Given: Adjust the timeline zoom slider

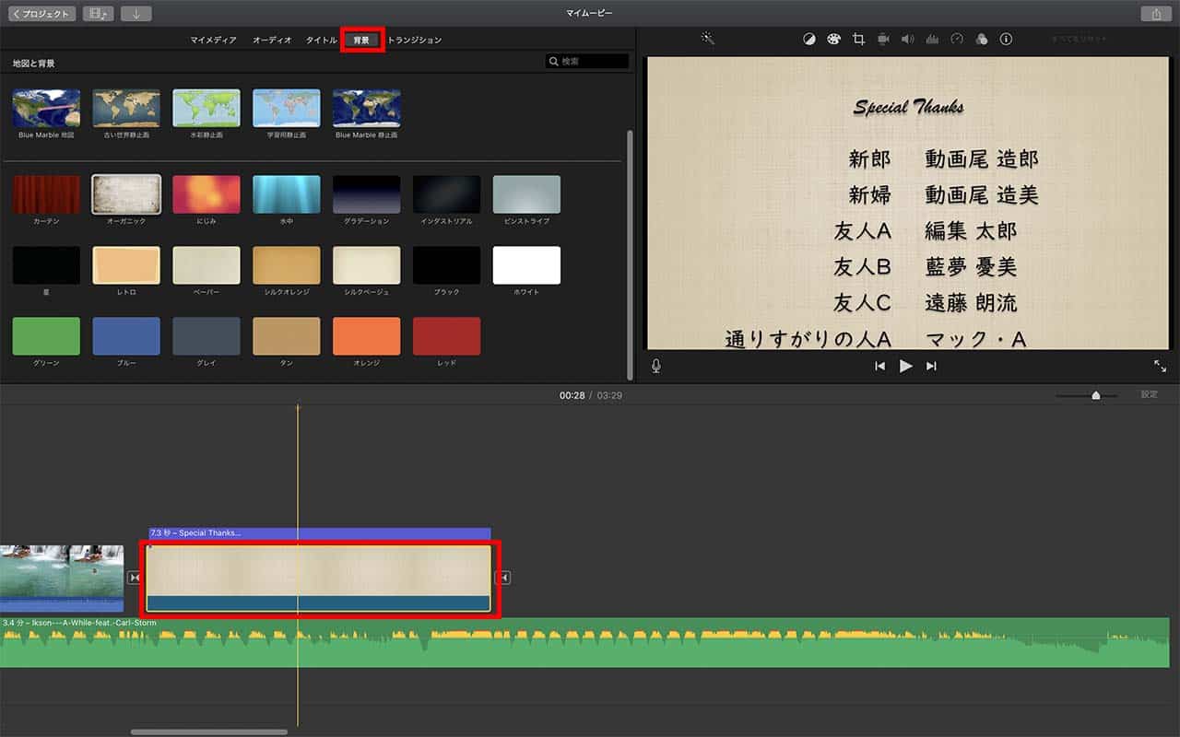Looking at the screenshot, I should coord(1095,395).
